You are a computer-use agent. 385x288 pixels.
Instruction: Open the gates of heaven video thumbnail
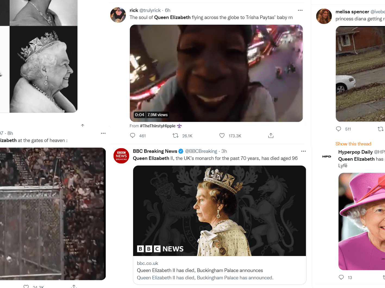(52, 214)
